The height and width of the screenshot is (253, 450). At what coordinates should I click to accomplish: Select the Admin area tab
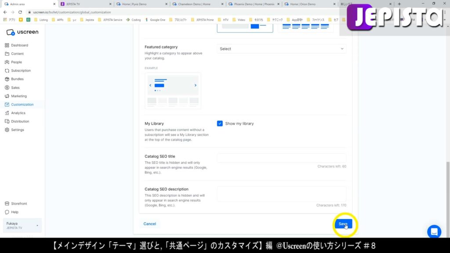click(29, 4)
